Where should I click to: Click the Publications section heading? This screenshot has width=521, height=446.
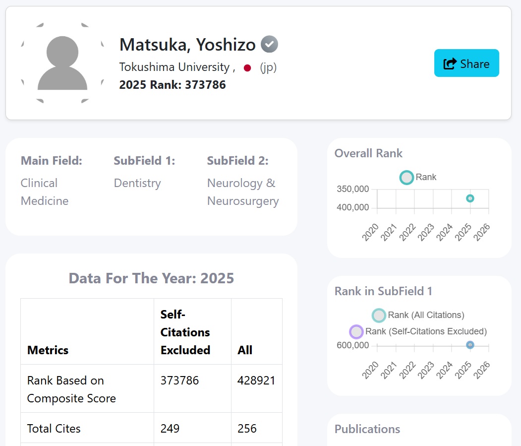click(367, 429)
